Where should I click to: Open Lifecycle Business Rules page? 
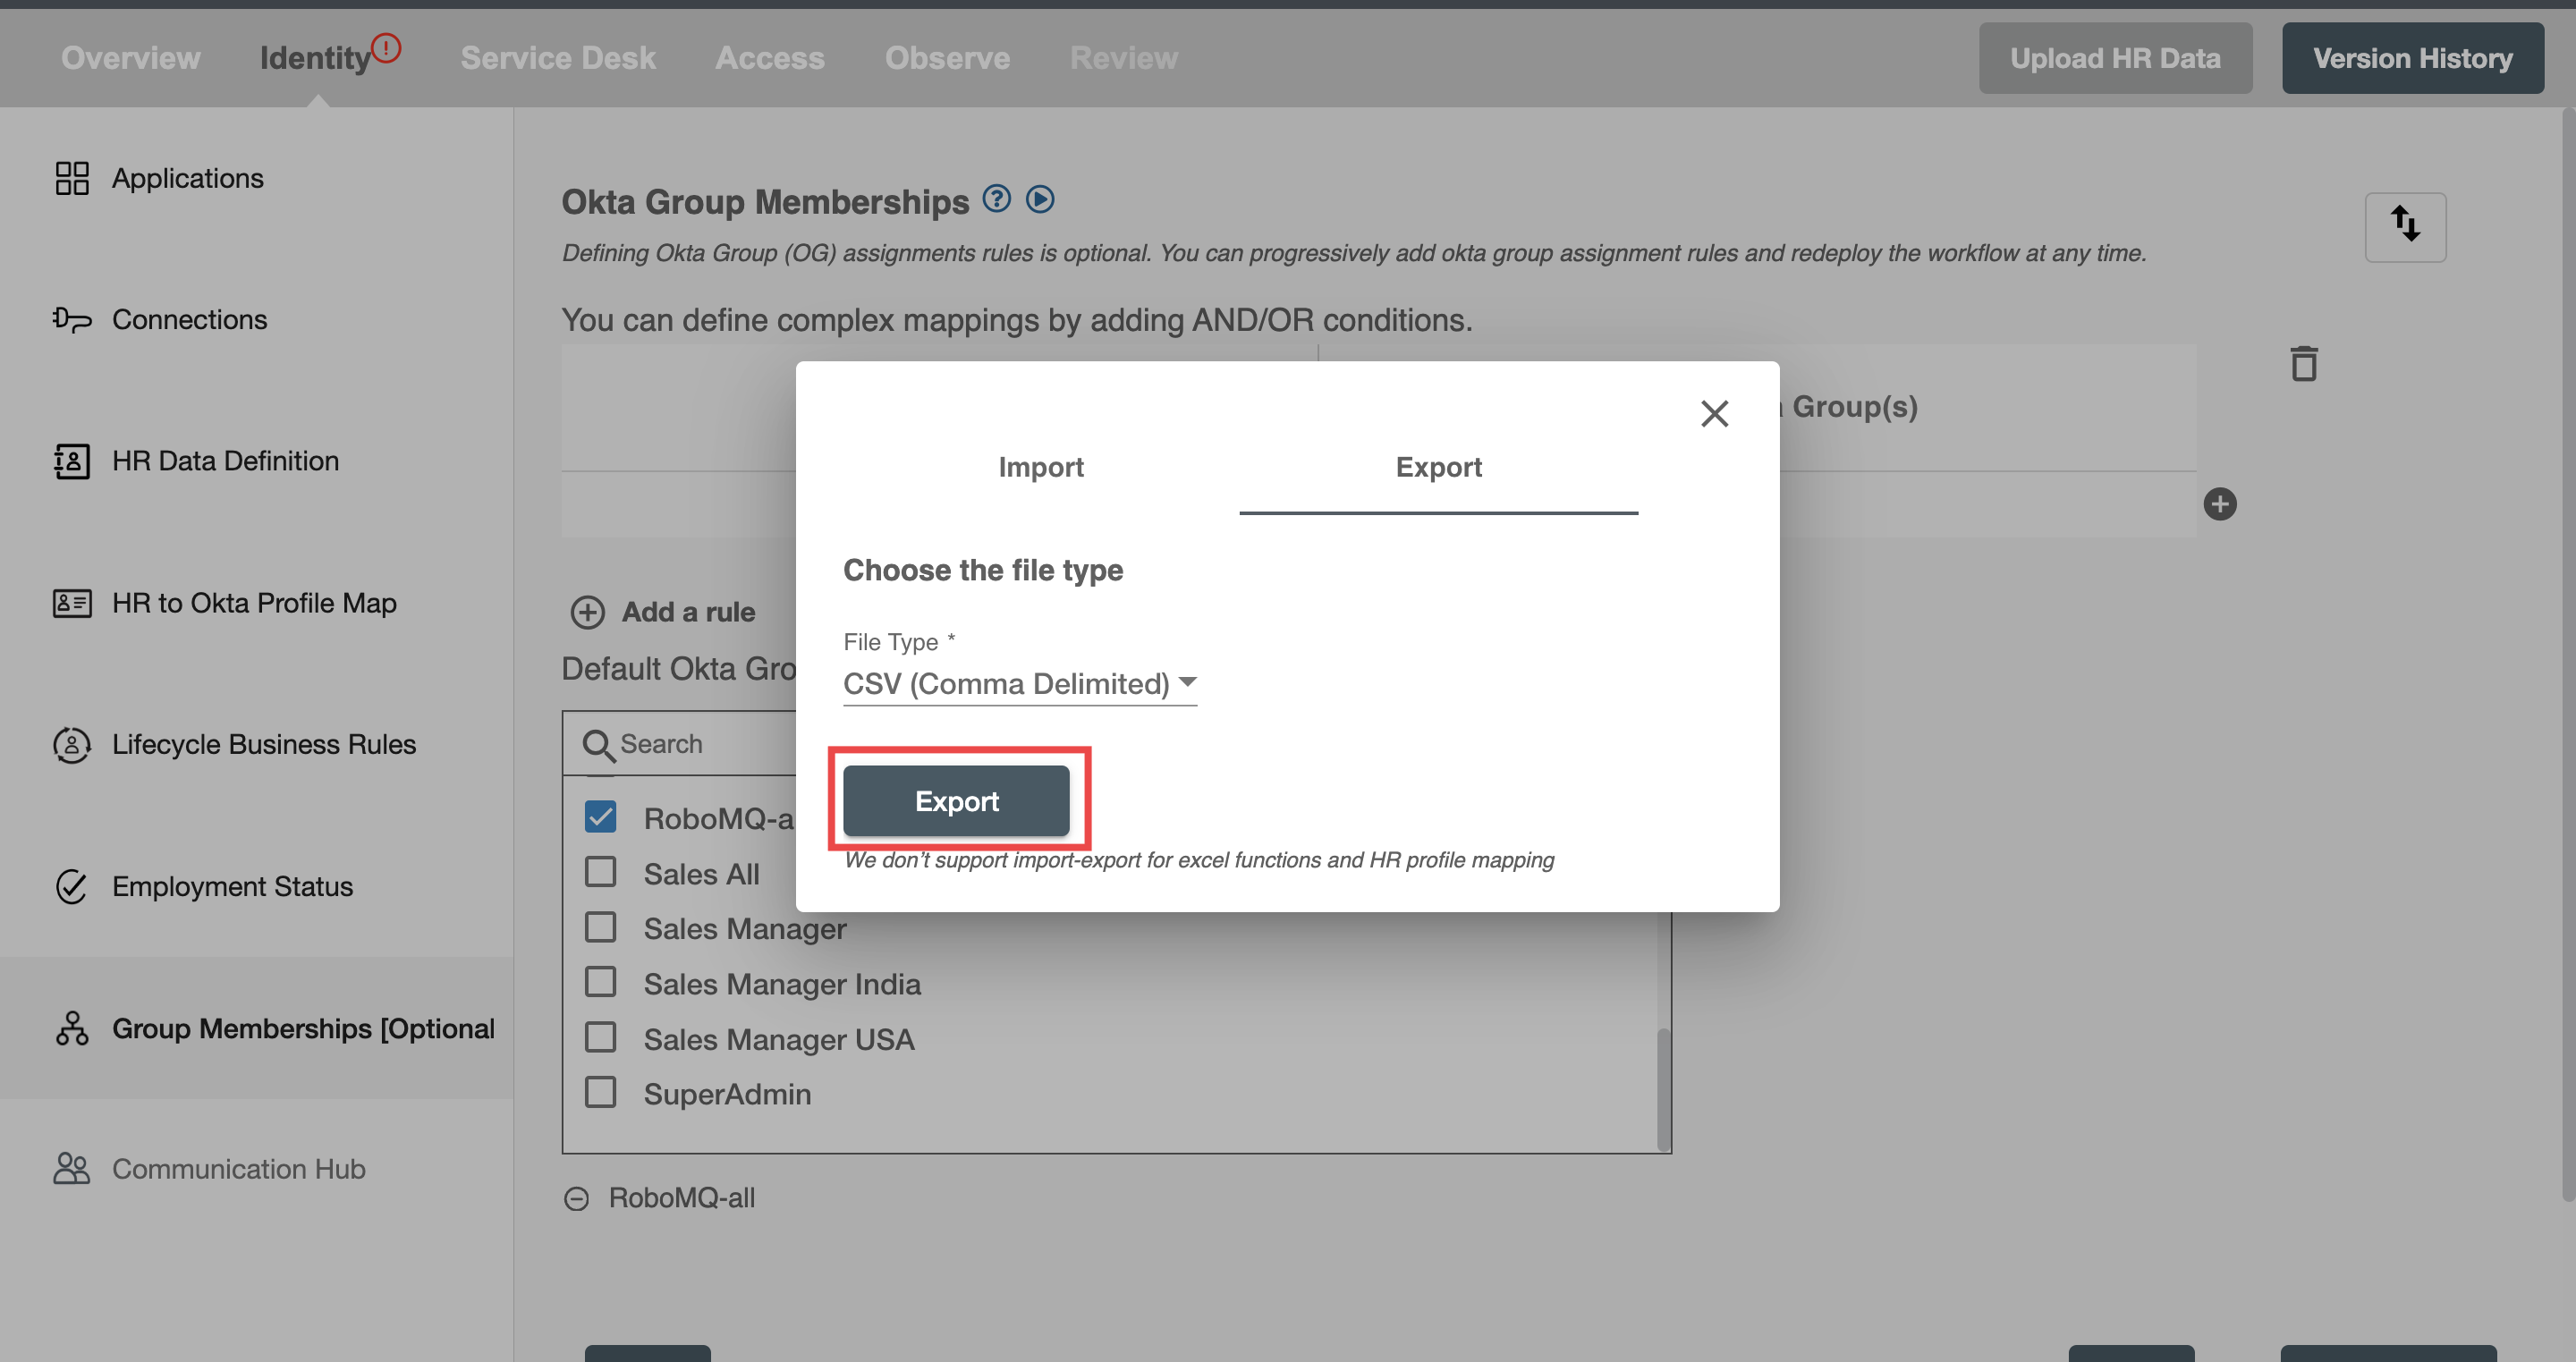264,745
